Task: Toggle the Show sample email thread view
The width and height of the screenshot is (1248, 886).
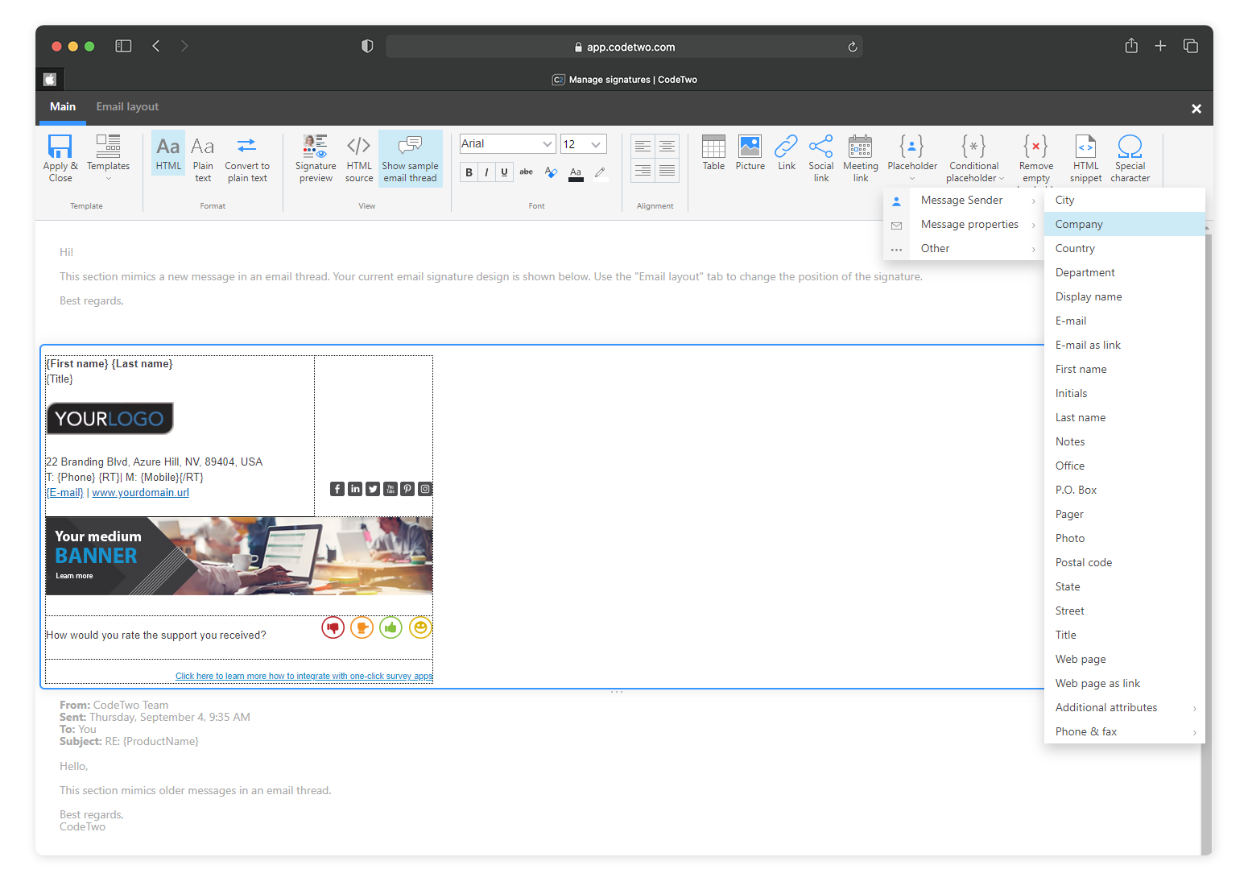Action: click(410, 158)
